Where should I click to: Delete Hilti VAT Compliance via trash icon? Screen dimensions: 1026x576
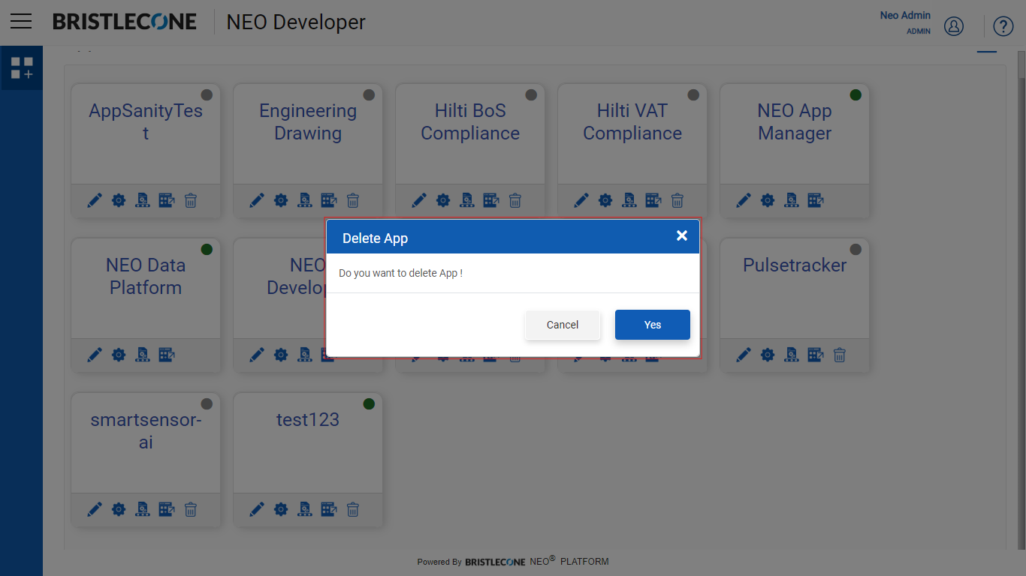[677, 200]
